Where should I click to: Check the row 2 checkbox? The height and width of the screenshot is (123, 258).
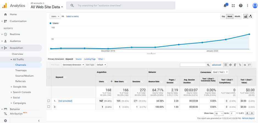(x=49, y=107)
